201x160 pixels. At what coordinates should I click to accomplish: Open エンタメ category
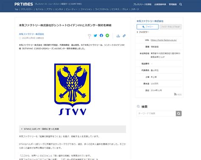coord(59,9)
